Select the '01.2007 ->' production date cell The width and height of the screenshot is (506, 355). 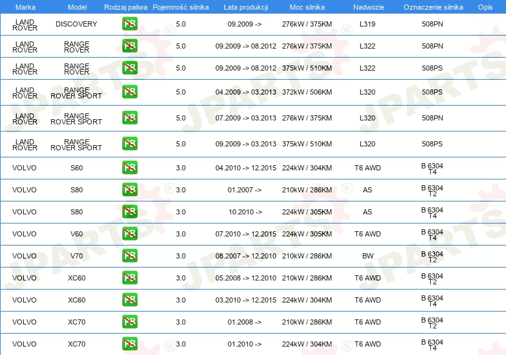245,190
